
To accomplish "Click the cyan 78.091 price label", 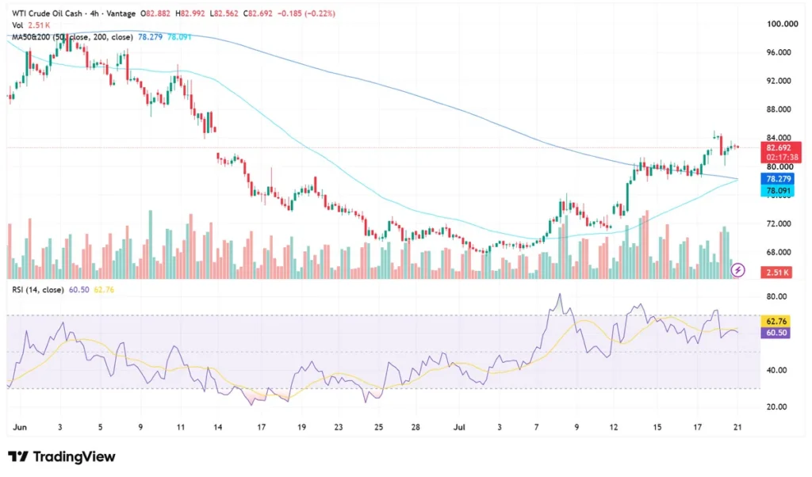I will [779, 191].
